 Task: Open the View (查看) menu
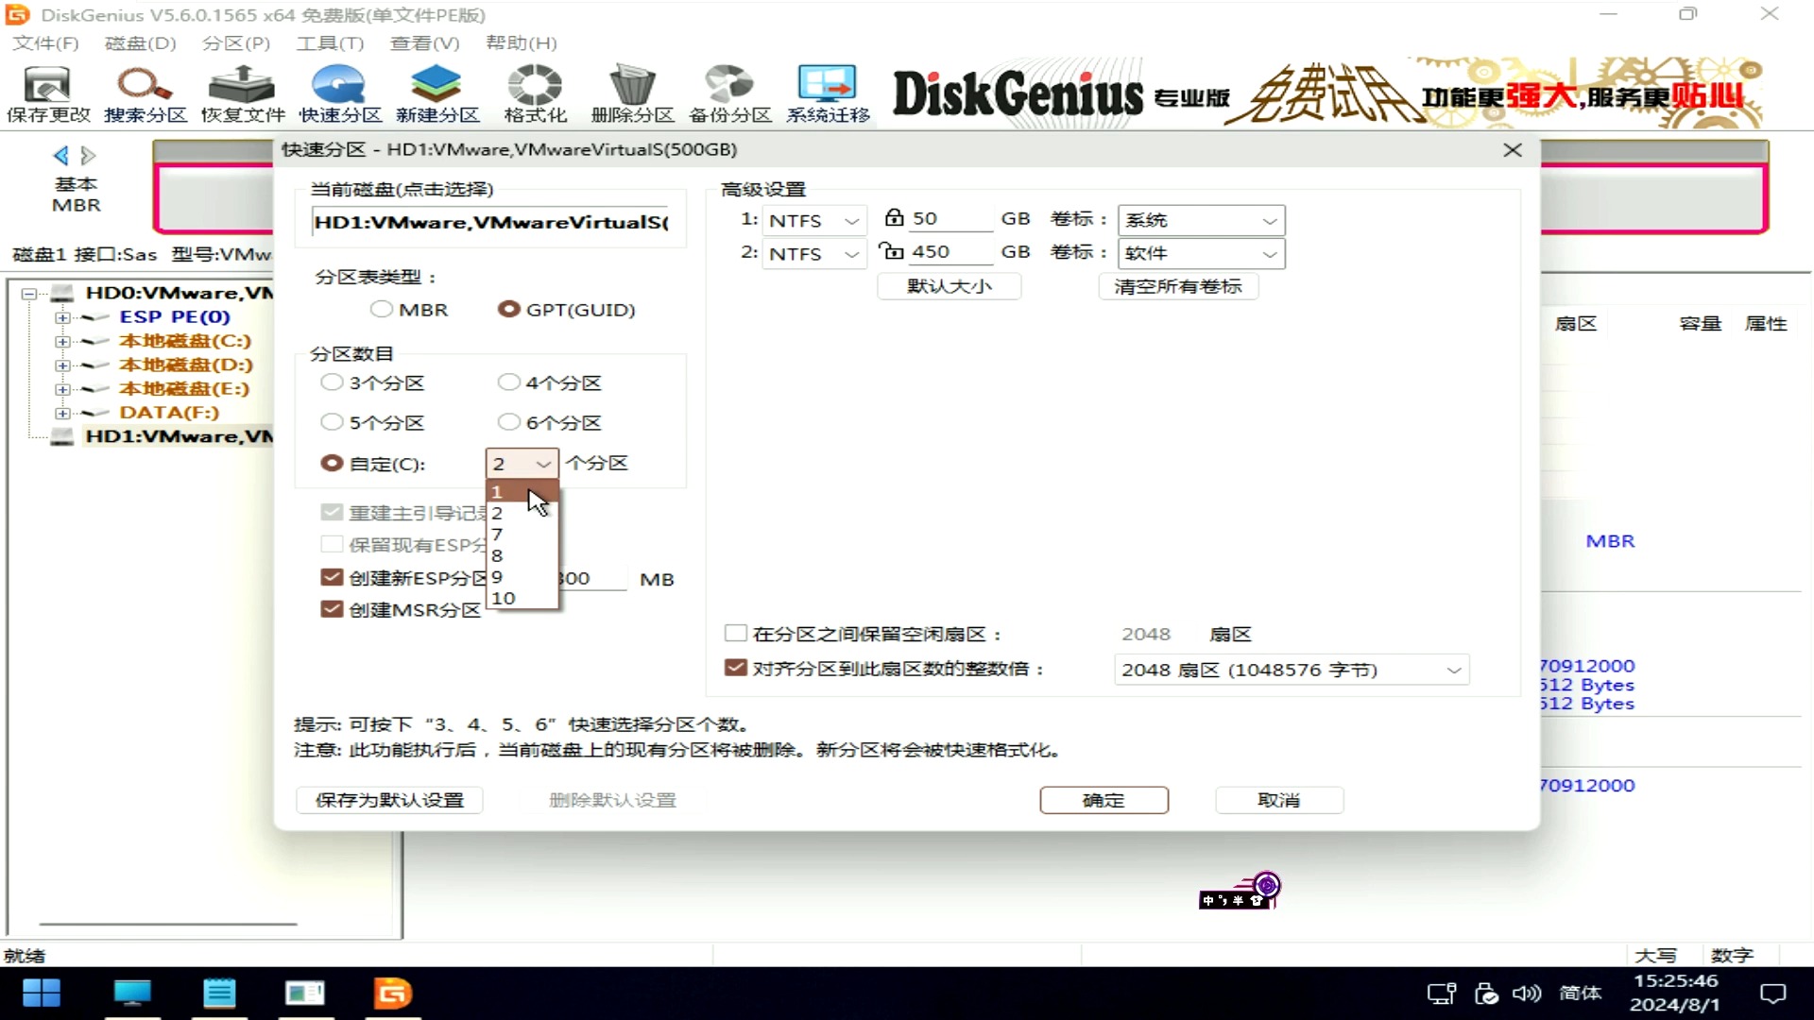pos(424,43)
